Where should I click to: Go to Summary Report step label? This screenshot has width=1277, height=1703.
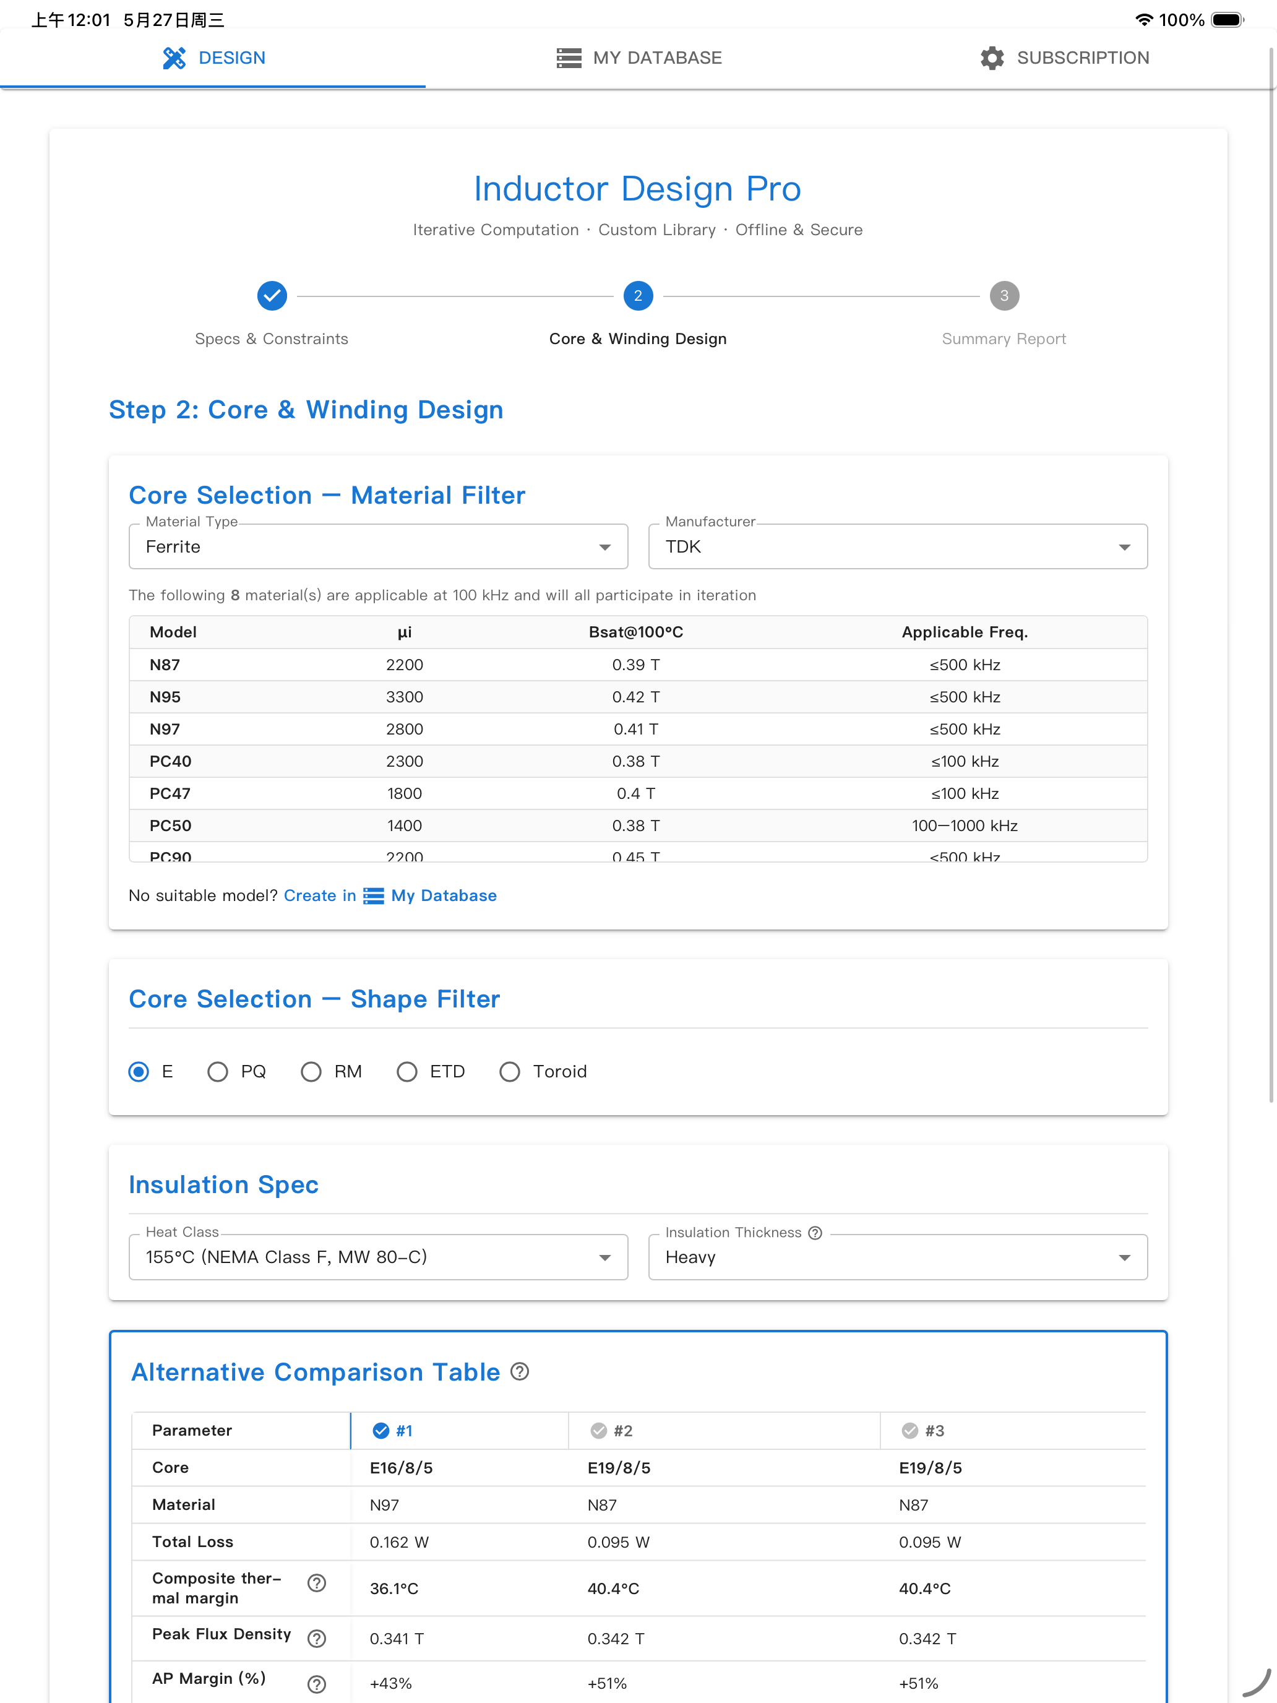[1004, 338]
